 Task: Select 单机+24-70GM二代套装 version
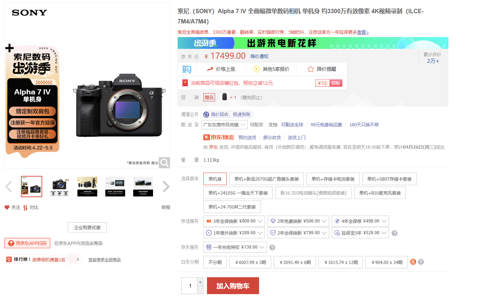click(x=232, y=207)
